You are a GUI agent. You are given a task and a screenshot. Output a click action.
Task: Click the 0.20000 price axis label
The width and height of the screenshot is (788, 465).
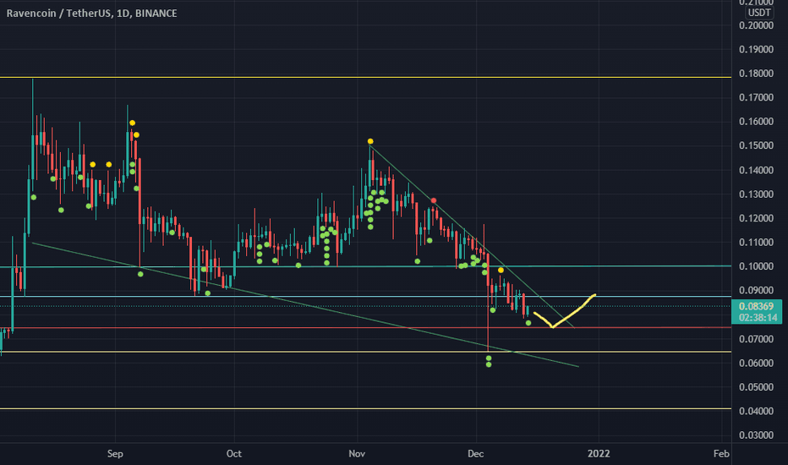tap(756, 25)
